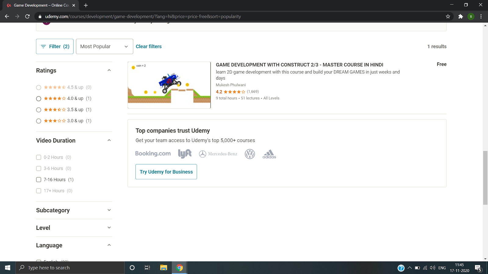488x274 pixels.
Task: Reload the Udemy page
Action: point(27,16)
